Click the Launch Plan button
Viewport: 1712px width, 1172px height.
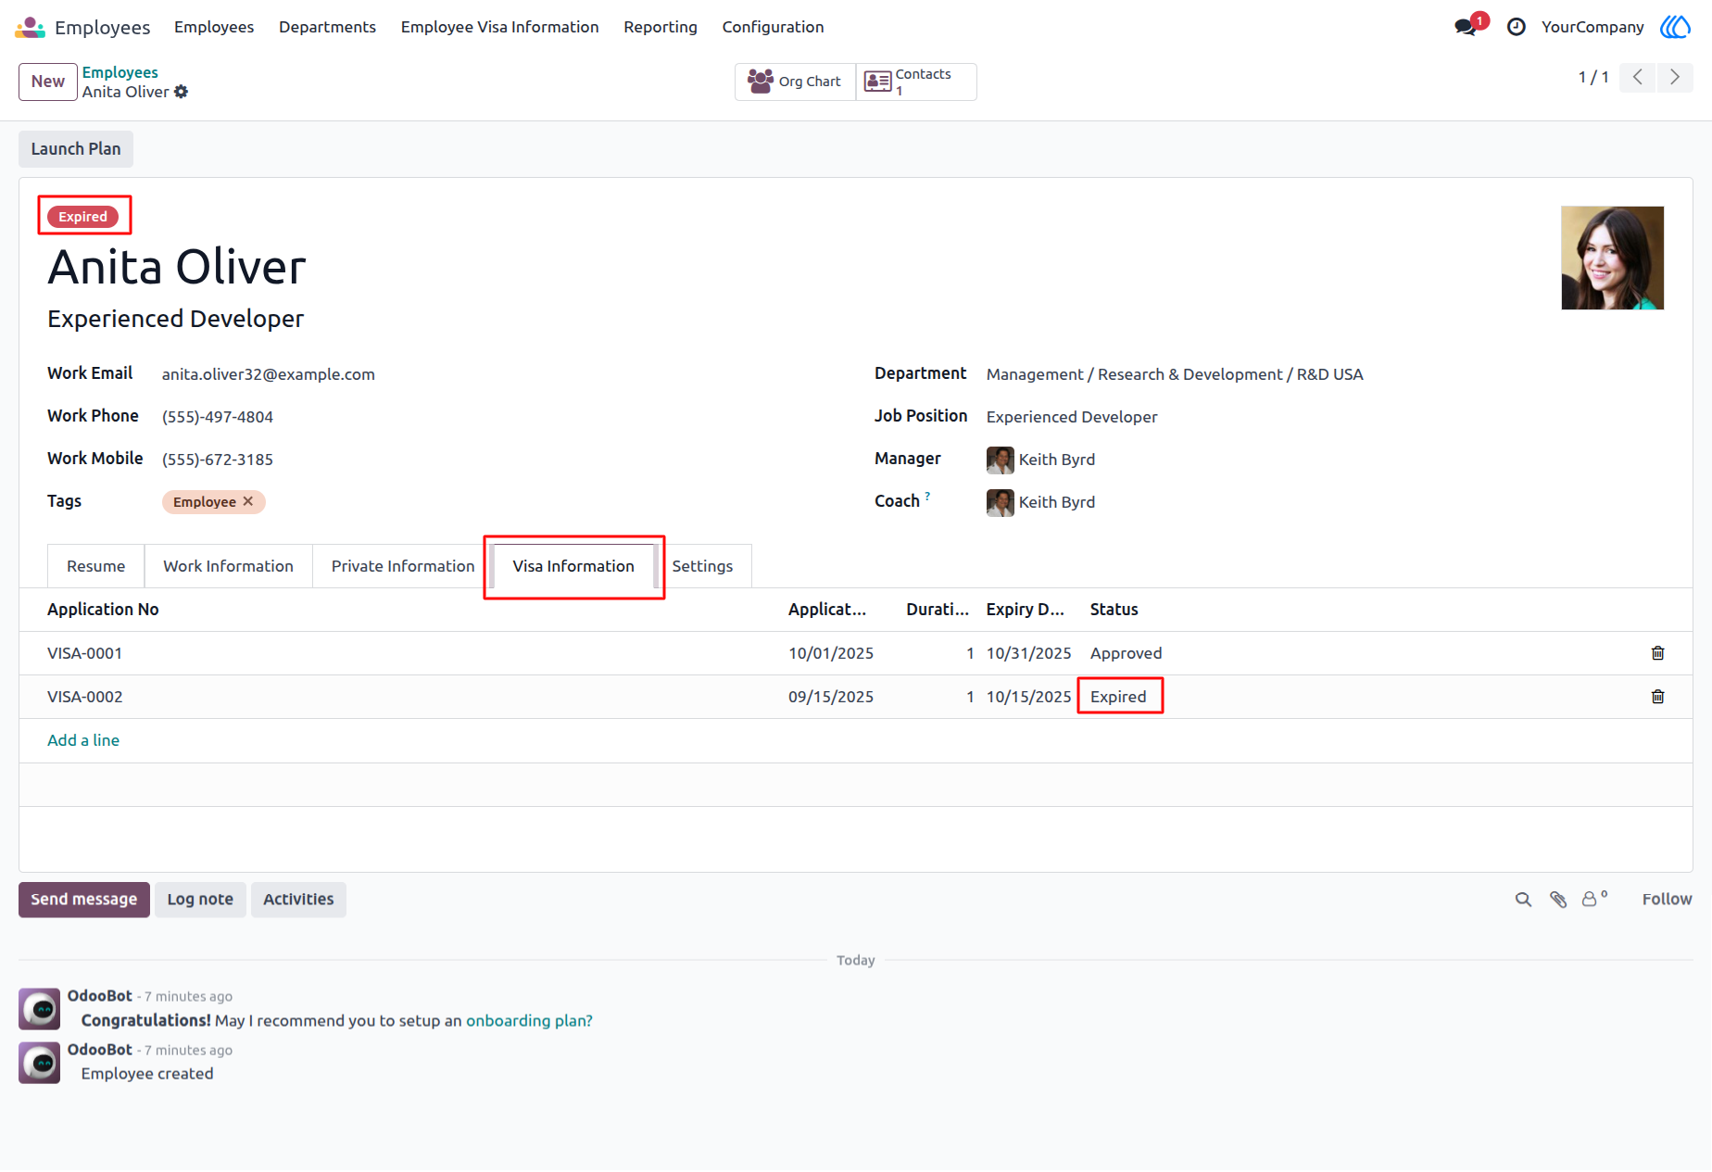[76, 149]
